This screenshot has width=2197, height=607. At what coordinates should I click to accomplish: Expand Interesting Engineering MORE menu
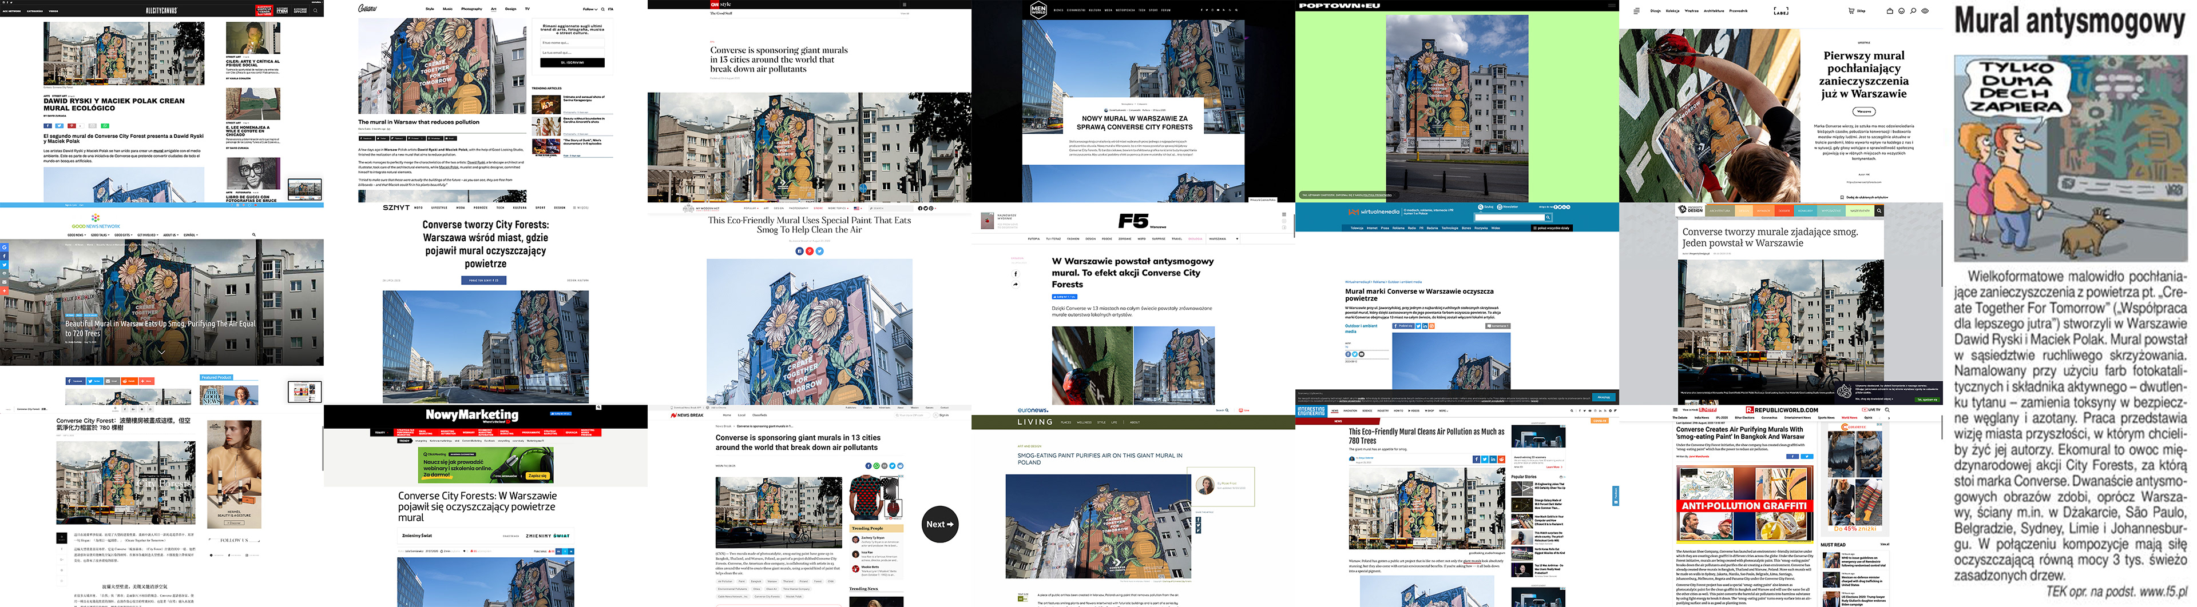click(x=1444, y=411)
